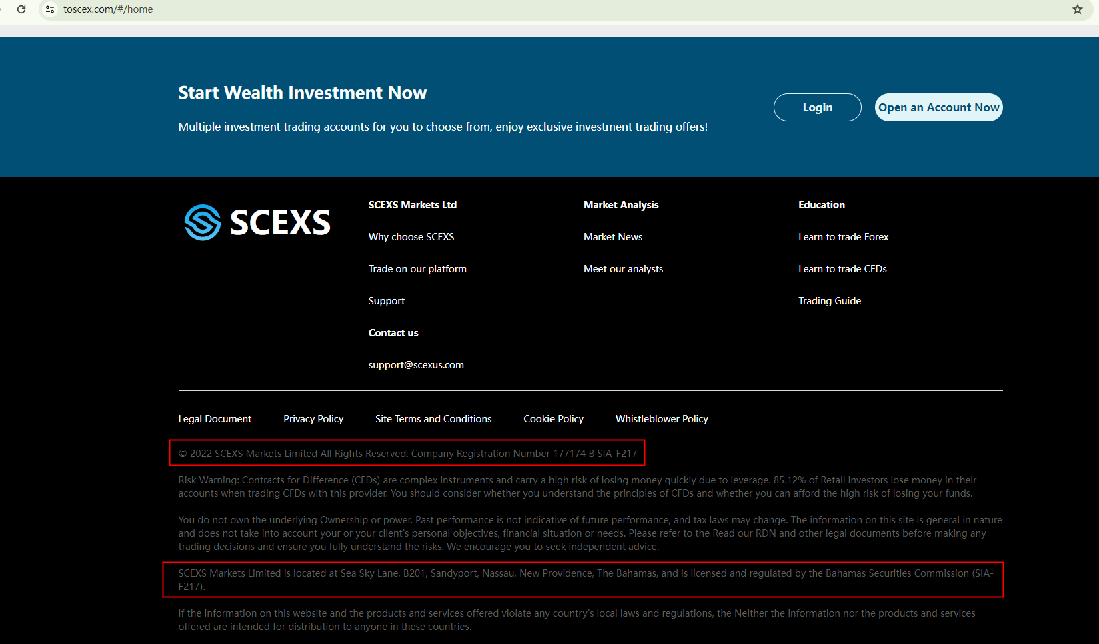Viewport: 1099px width, 644px height.
Task: Open the Market News link
Action: coord(613,237)
